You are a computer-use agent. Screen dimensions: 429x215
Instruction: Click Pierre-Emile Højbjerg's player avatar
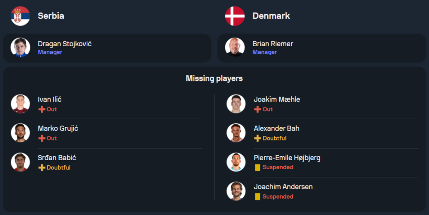[236, 162]
